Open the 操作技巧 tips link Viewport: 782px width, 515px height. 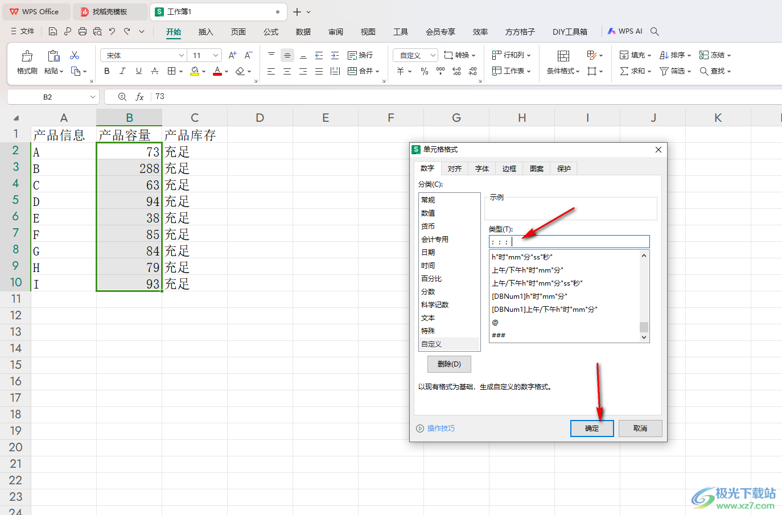coord(441,429)
